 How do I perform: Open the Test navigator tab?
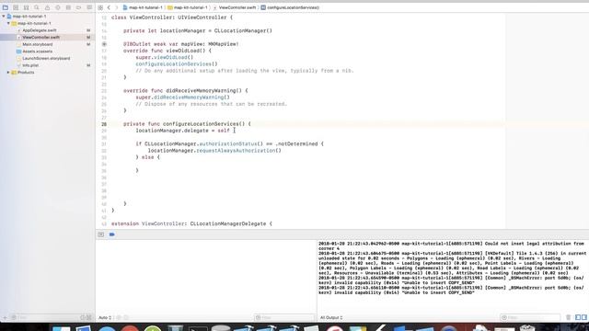click(x=58, y=7)
